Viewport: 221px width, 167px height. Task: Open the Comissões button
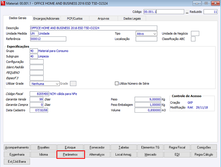[x=204, y=147]
